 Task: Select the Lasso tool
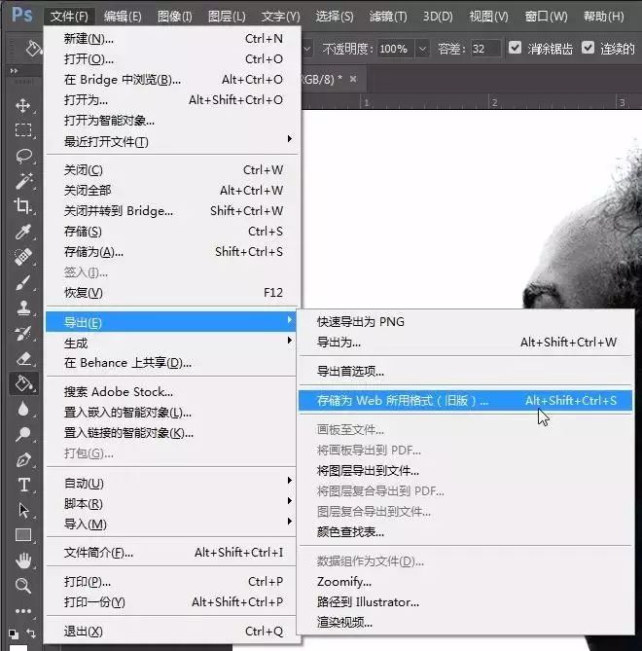pyautogui.click(x=23, y=156)
